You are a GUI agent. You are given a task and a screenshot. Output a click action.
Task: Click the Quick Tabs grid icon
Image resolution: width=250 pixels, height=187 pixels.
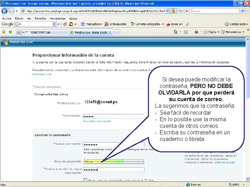[19, 33]
